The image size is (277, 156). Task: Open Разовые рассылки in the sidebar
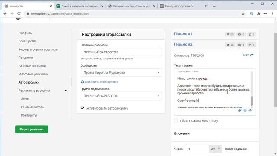coord(32,66)
